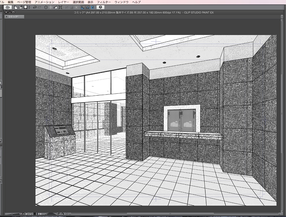Open the 編集 menu
Viewport: 286px width, 217px height.
(x=11, y=2)
